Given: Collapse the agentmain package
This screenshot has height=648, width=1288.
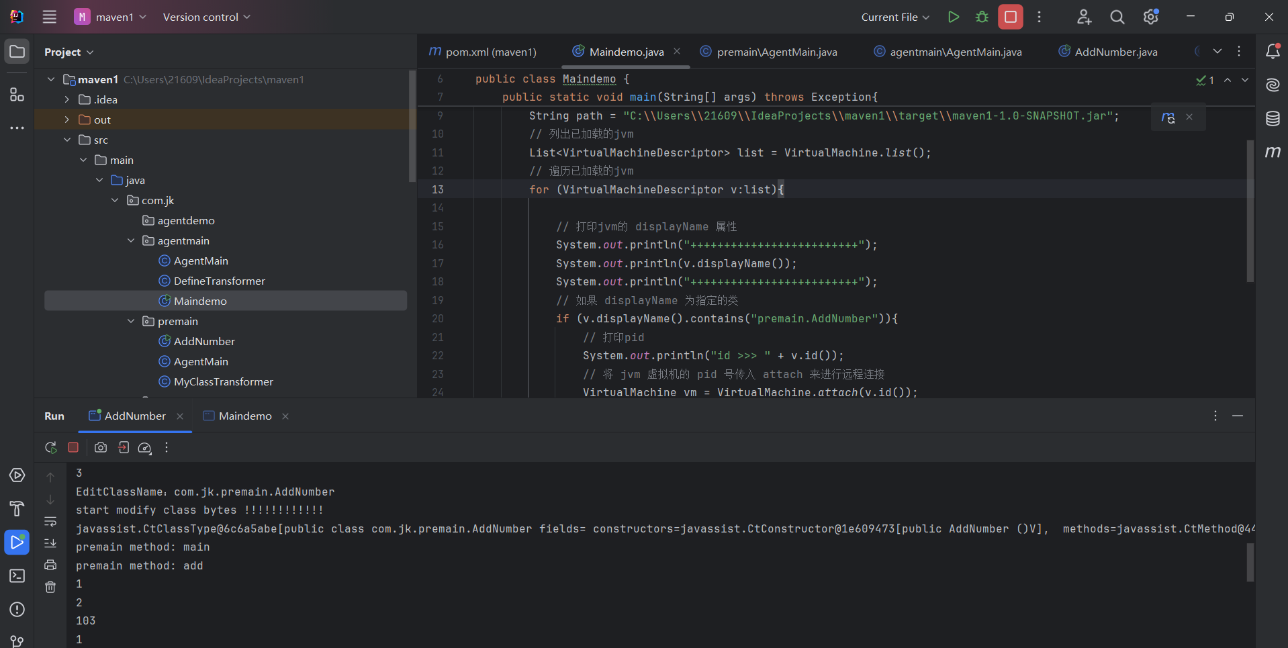Looking at the screenshot, I should click(131, 240).
